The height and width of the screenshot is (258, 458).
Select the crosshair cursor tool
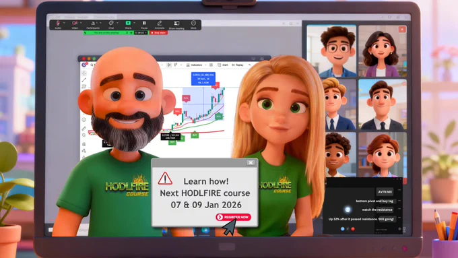[84, 73]
